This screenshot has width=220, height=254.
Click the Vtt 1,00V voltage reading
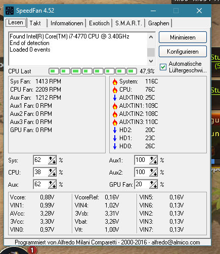(97, 230)
